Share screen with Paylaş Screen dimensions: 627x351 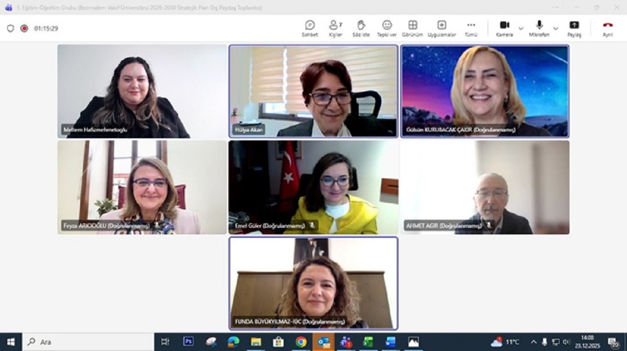pos(574,28)
